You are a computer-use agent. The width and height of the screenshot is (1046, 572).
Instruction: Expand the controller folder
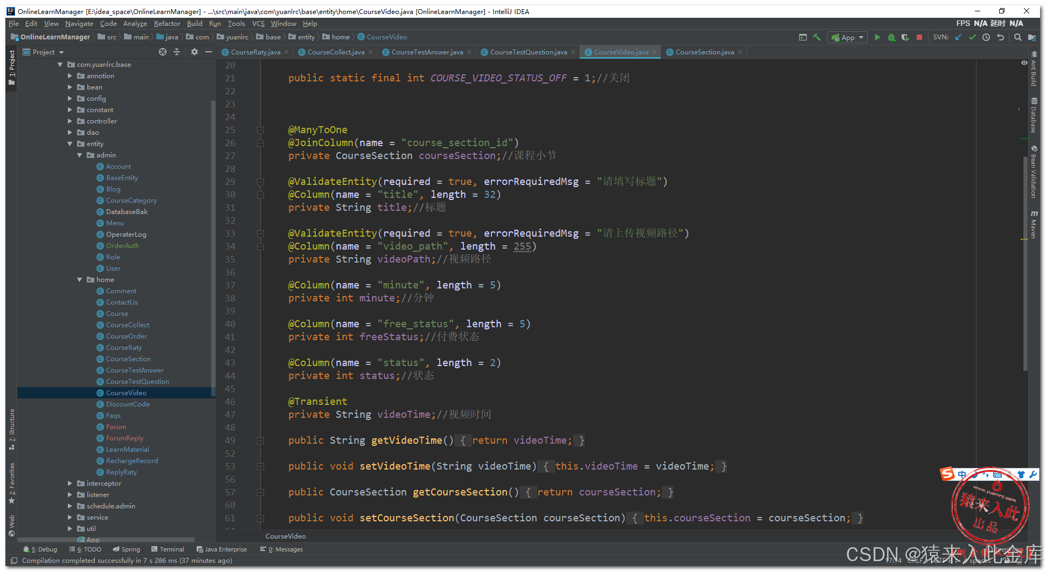pos(70,121)
